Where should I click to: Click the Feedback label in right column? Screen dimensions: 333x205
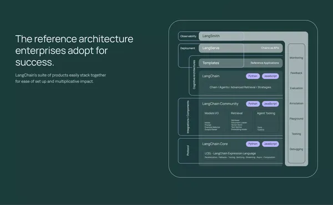(296, 73)
